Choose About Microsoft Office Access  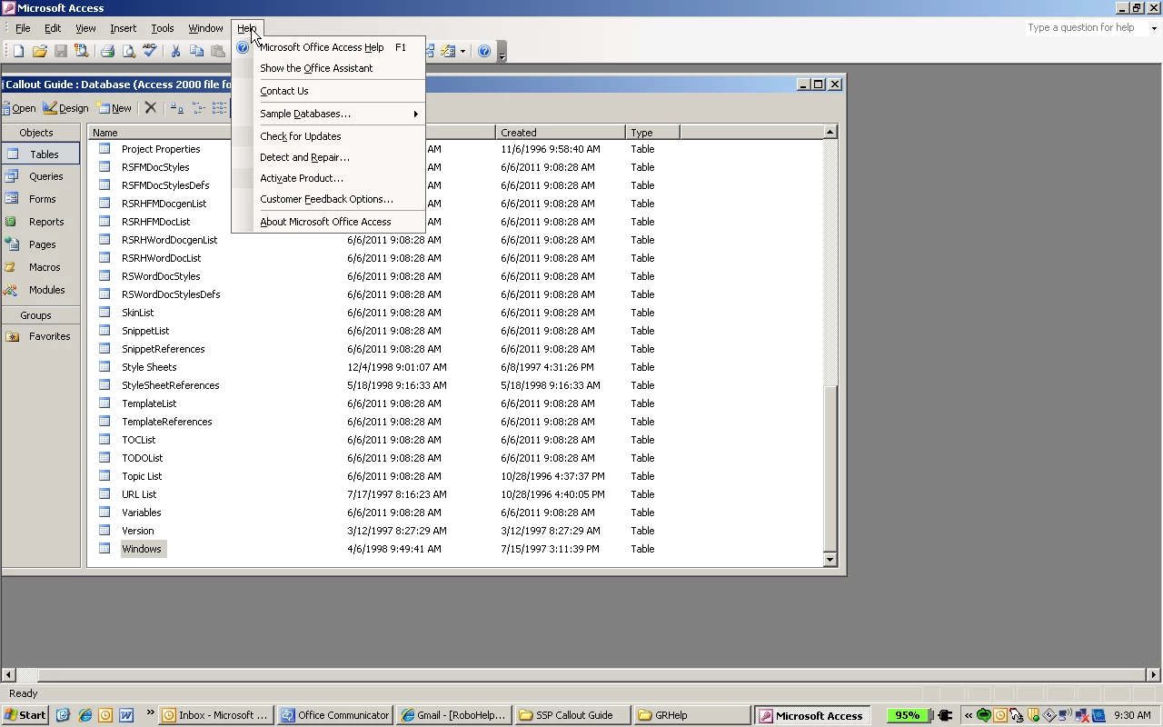329,222
